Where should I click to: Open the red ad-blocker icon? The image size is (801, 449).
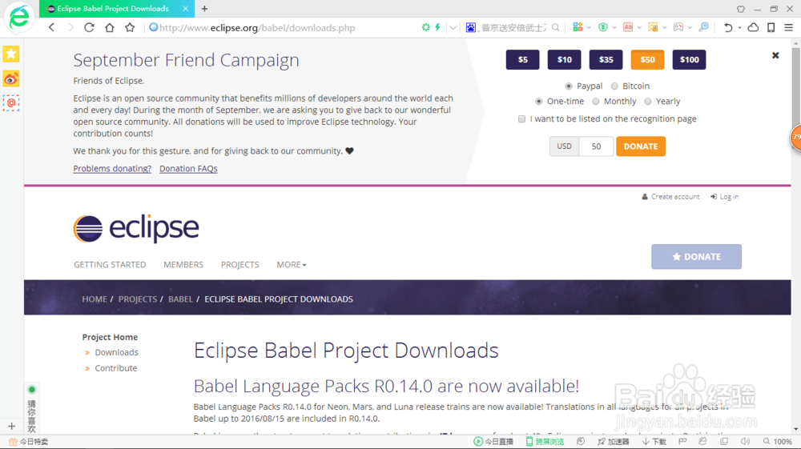(628, 27)
